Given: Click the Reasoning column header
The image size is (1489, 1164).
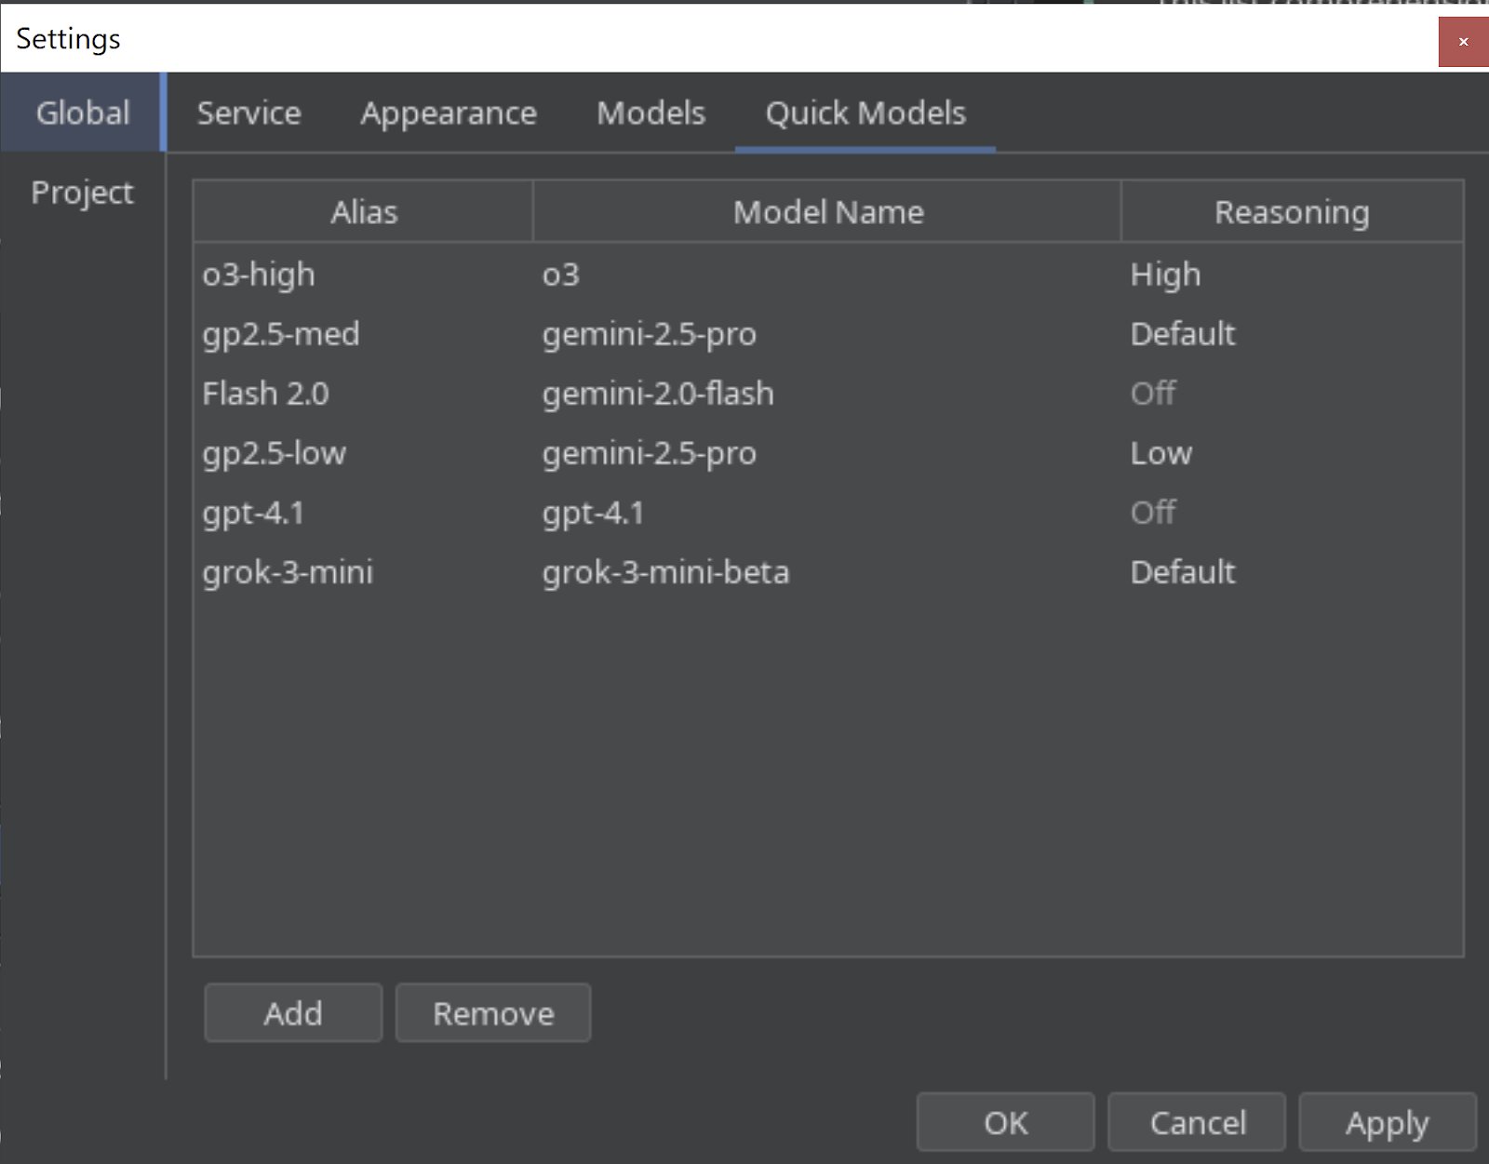Looking at the screenshot, I should click(x=1292, y=212).
